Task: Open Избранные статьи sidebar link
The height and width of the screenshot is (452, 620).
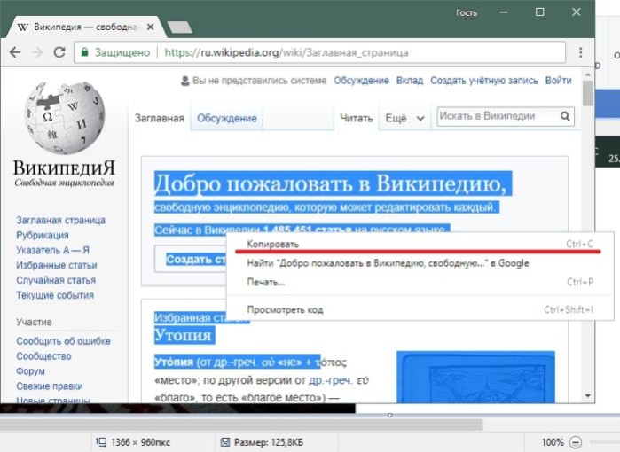Action: 57,265
